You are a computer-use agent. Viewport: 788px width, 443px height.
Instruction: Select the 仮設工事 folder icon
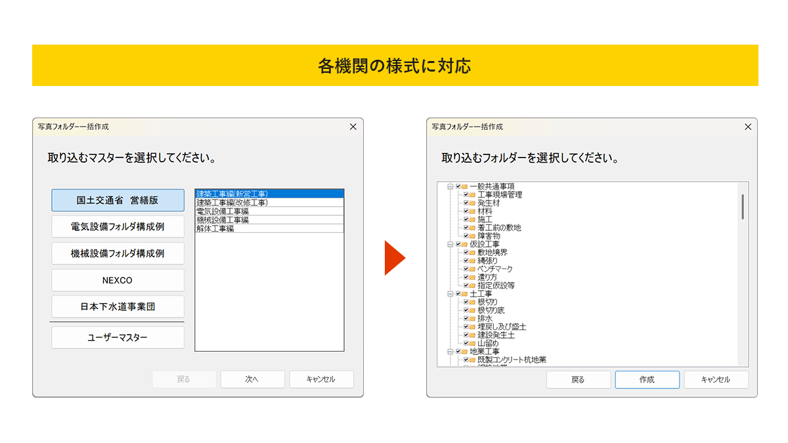point(464,244)
